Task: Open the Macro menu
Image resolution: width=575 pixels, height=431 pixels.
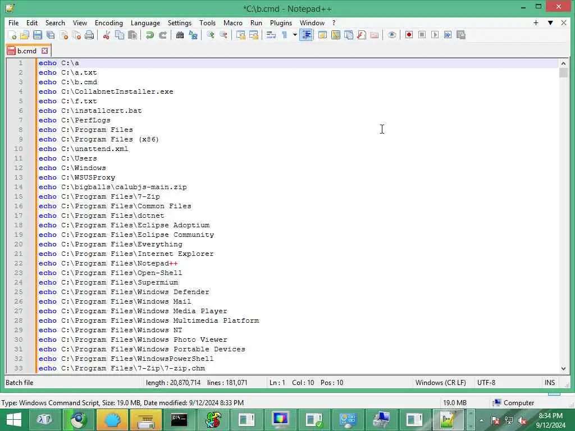Action: [x=233, y=22]
